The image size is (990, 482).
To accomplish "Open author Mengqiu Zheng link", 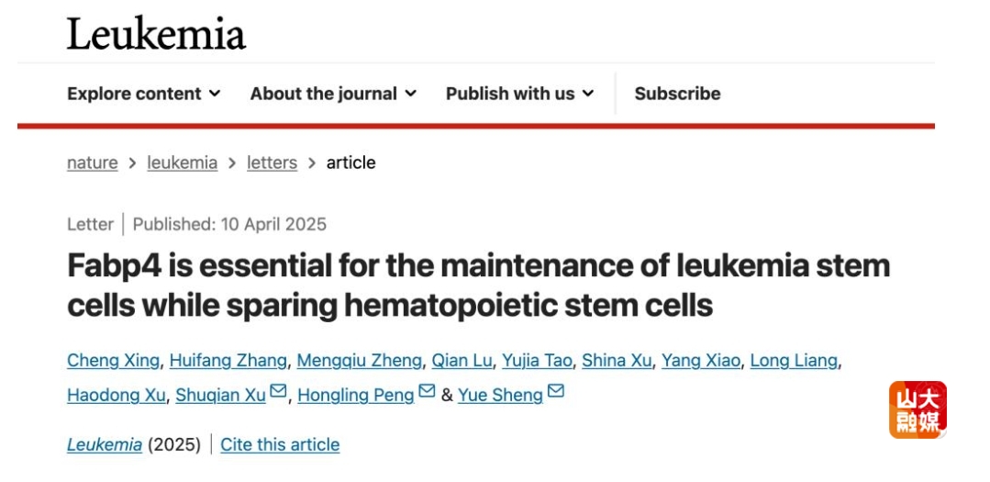I will point(360,361).
